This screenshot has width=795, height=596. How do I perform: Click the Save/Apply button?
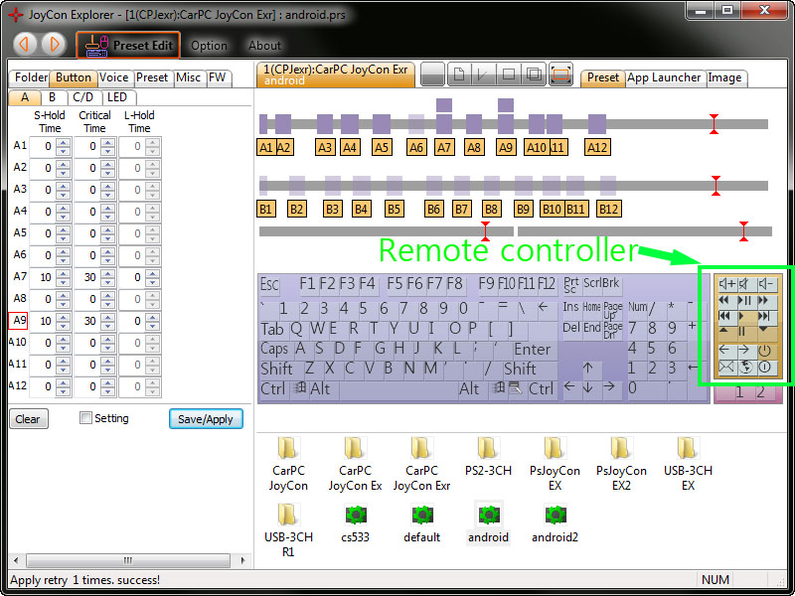(x=206, y=418)
